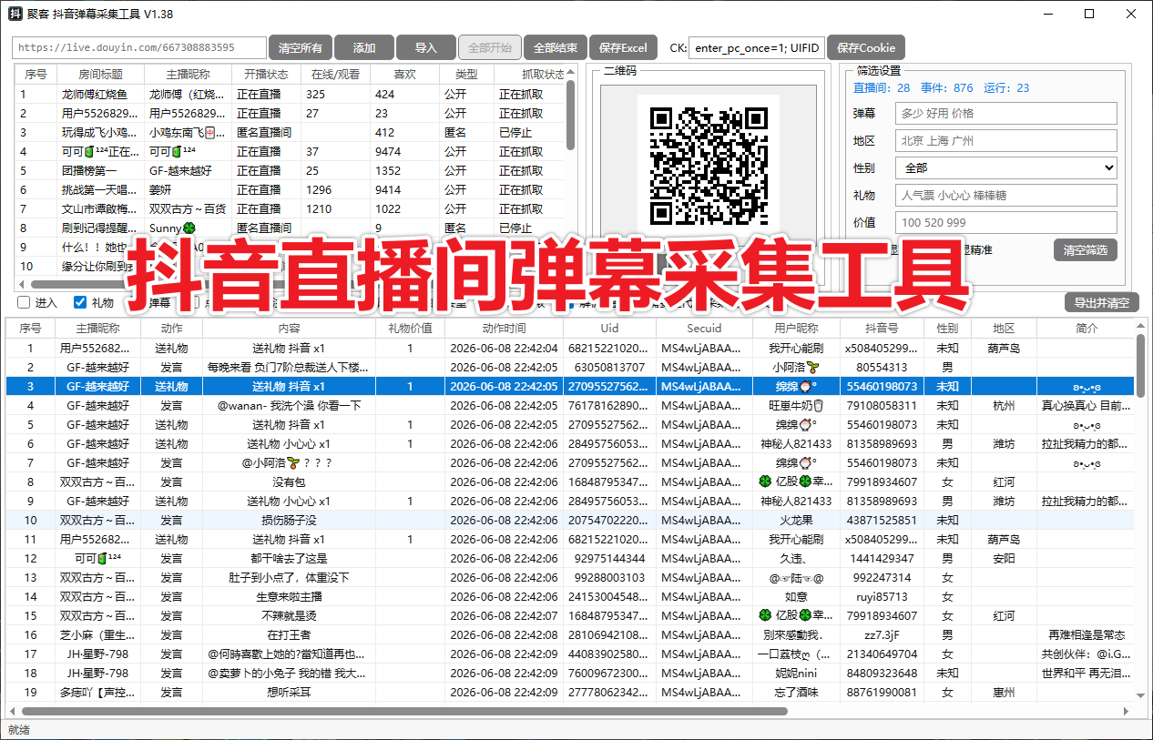Screen dimensions: 1153x740
Task: Click the 保存Excel button
Action: 623,48
